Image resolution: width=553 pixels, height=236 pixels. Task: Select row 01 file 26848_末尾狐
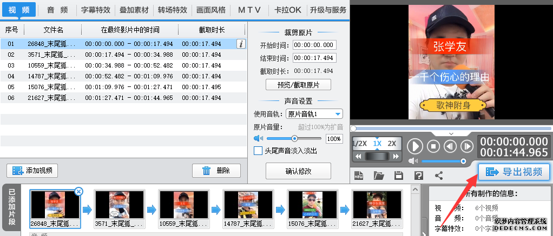tap(123, 44)
